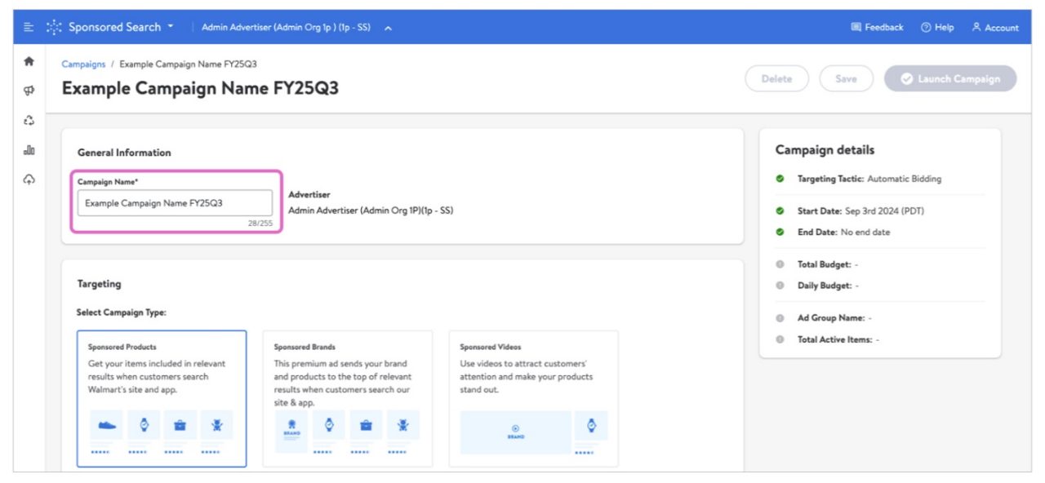Open the Home icon in sidebar
The width and height of the screenshot is (1045, 483).
pyautogui.click(x=29, y=61)
